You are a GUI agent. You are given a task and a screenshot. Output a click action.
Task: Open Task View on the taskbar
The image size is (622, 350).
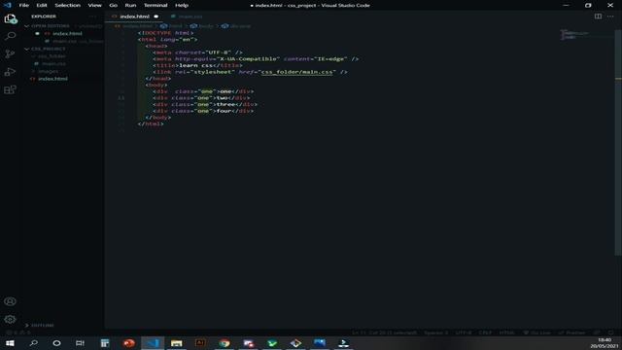tap(80, 343)
